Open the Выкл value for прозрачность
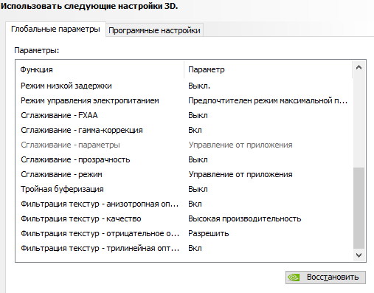 point(198,159)
